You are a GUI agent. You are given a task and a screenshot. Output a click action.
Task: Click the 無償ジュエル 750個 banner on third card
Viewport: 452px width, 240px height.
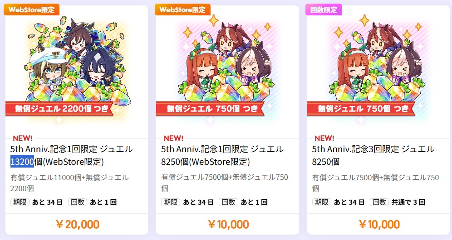361,109
